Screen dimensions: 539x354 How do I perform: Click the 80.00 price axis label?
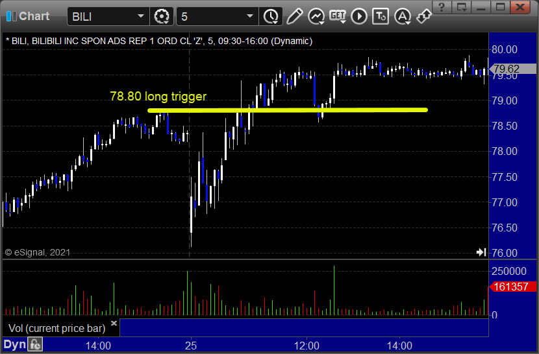505,49
